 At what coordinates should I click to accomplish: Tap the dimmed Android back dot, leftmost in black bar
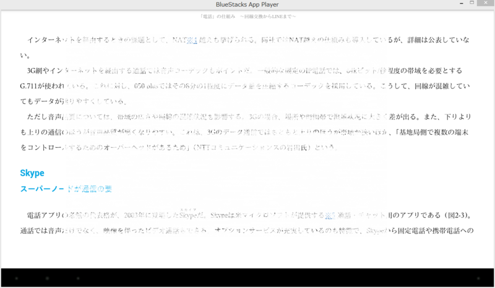click(x=17, y=278)
